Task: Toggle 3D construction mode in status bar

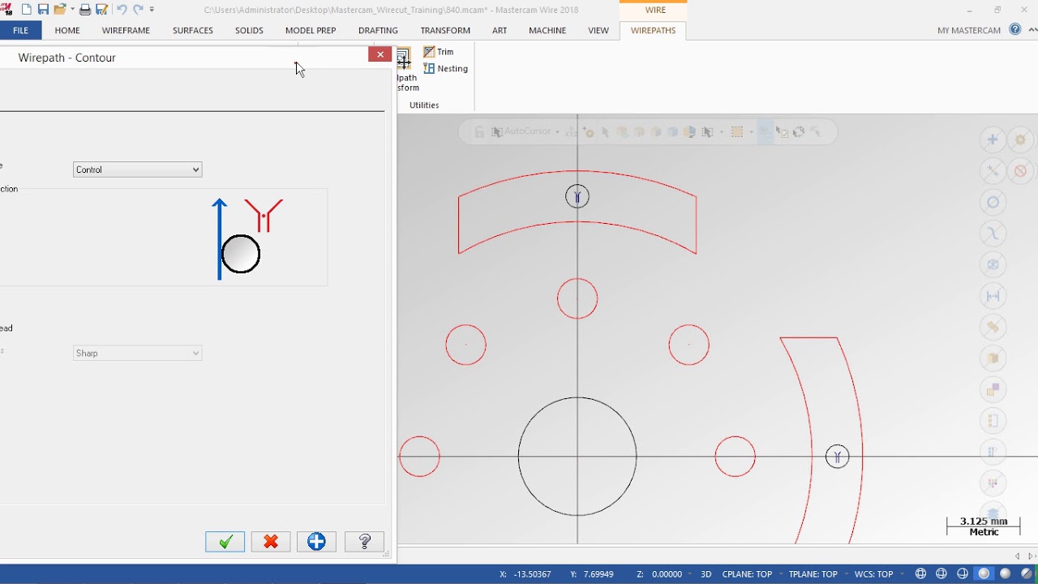Action: point(706,574)
